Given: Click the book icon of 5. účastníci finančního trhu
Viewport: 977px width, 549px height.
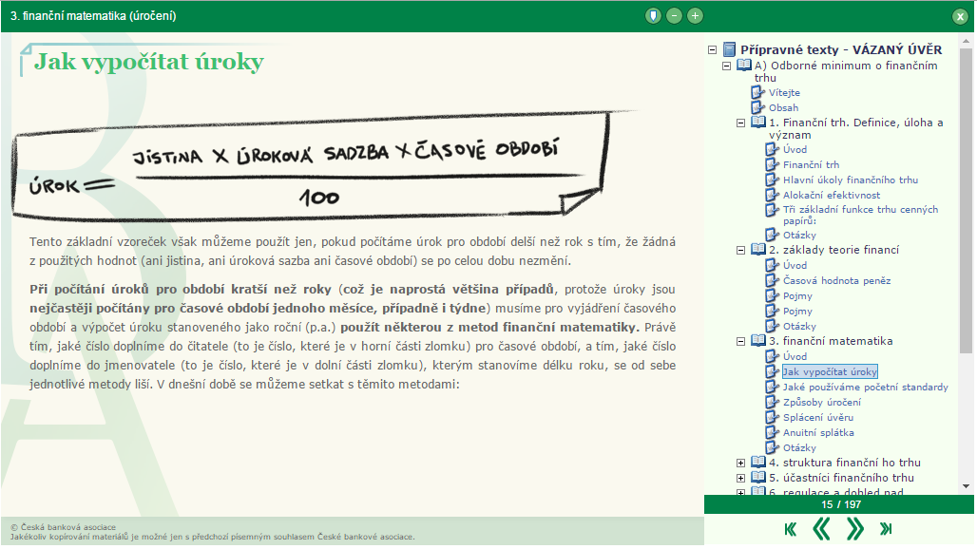Looking at the screenshot, I should [758, 478].
